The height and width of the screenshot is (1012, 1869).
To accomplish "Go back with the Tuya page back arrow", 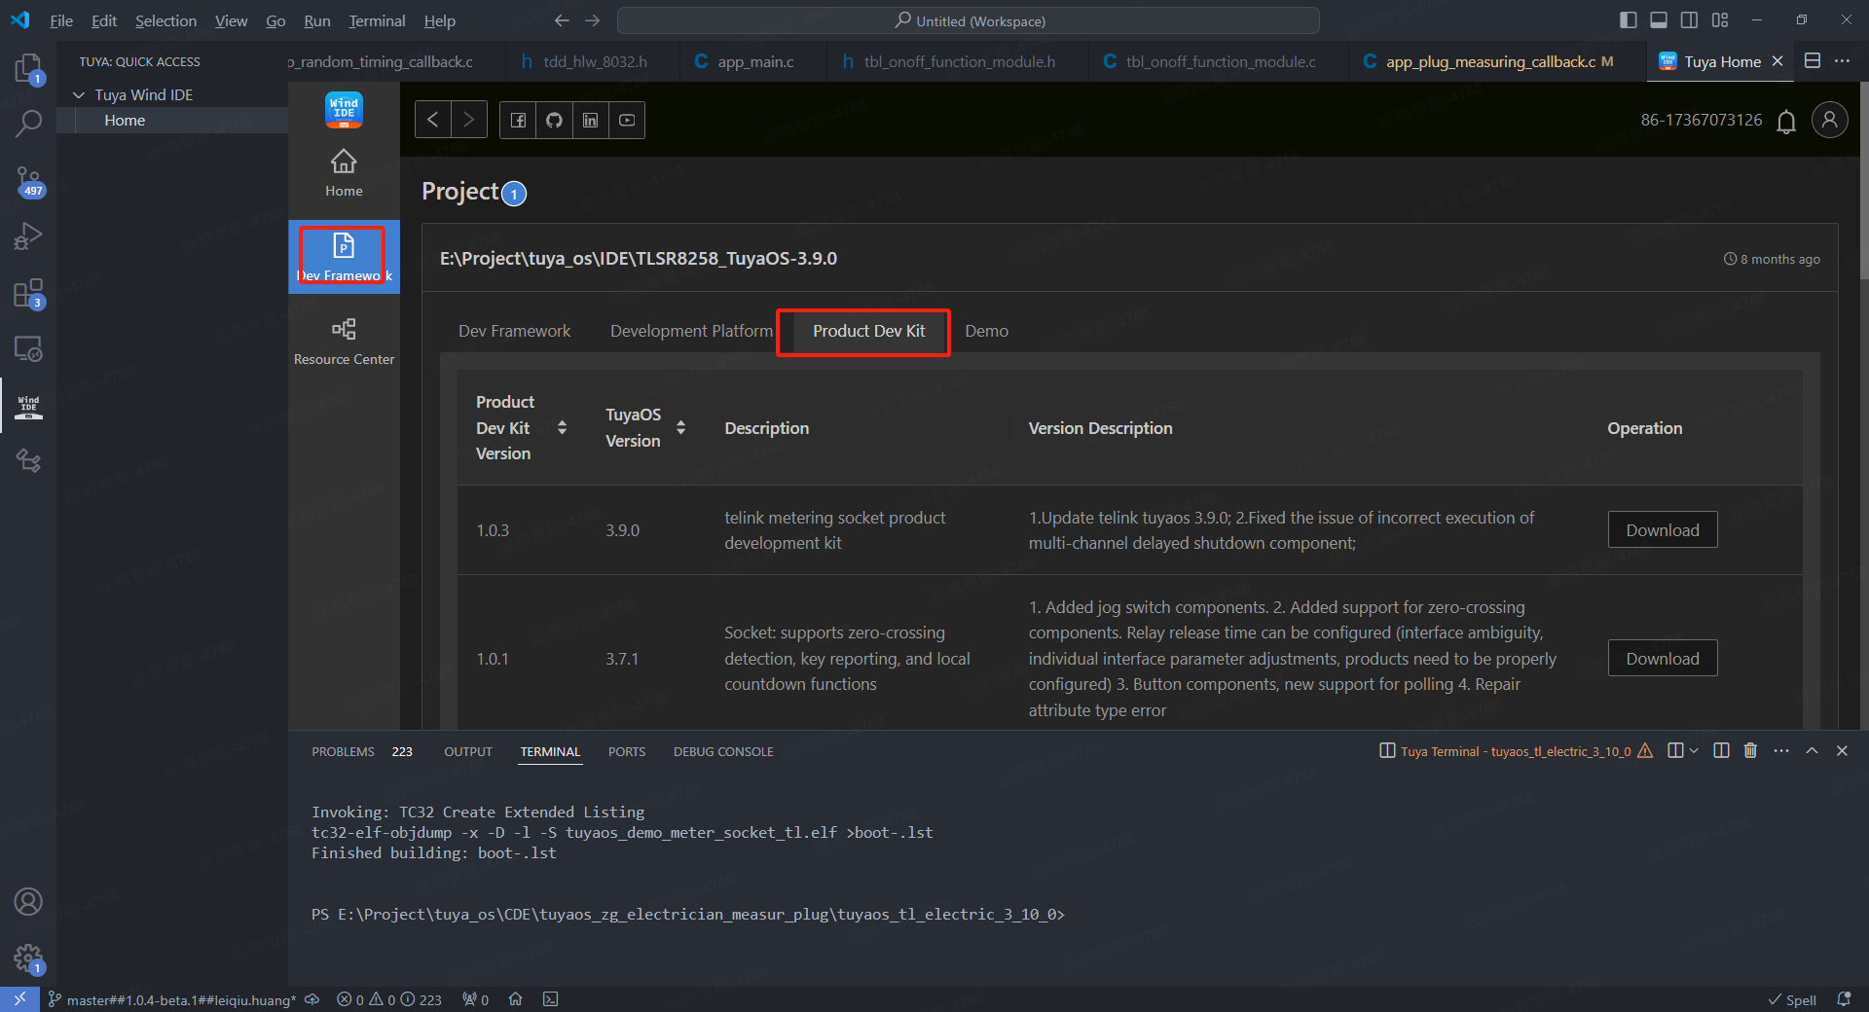I will coord(433,120).
